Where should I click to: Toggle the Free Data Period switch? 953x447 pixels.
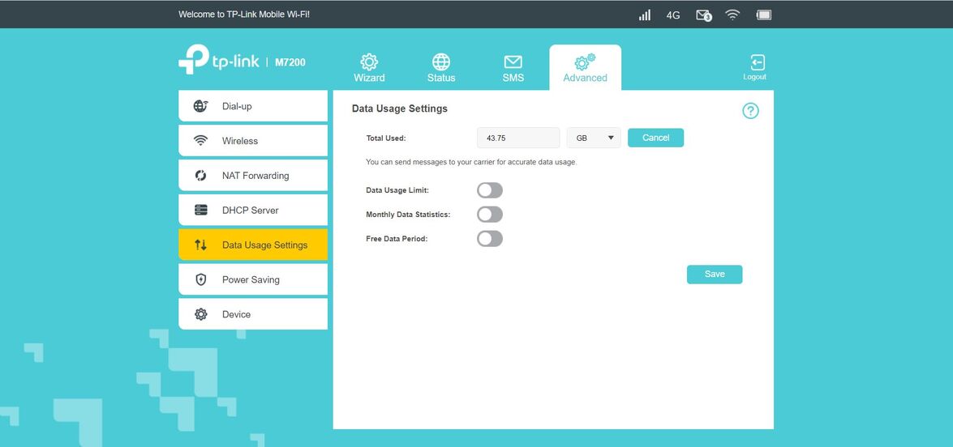(490, 239)
